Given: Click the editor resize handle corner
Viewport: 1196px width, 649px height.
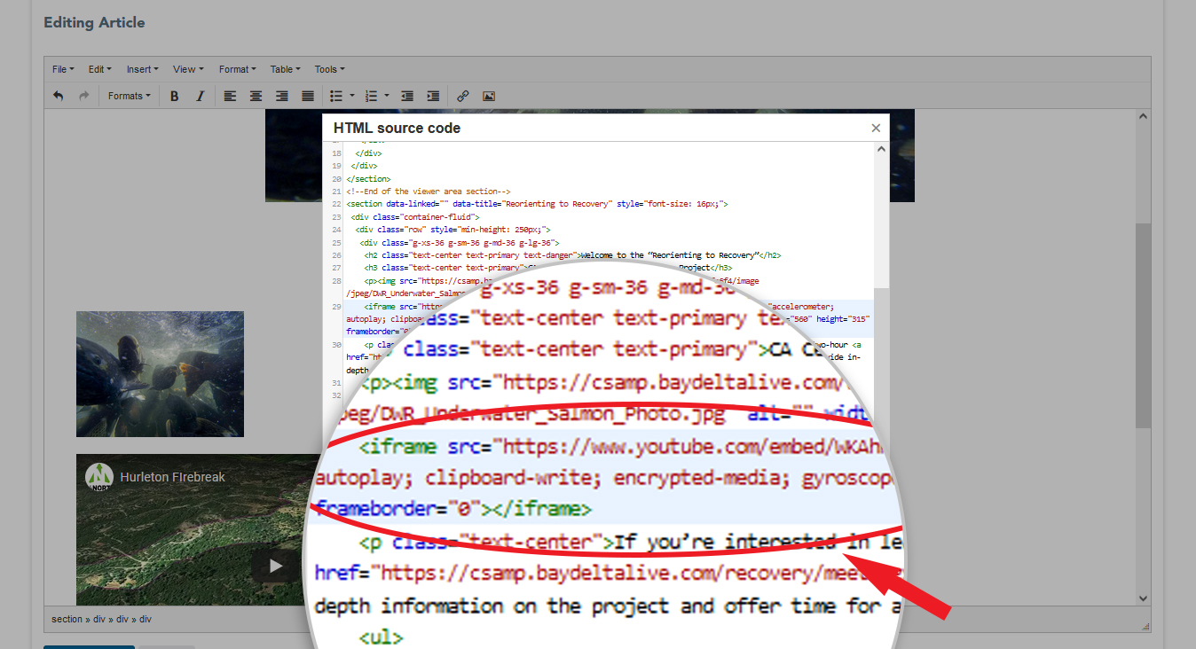Looking at the screenshot, I should pos(1145,626).
